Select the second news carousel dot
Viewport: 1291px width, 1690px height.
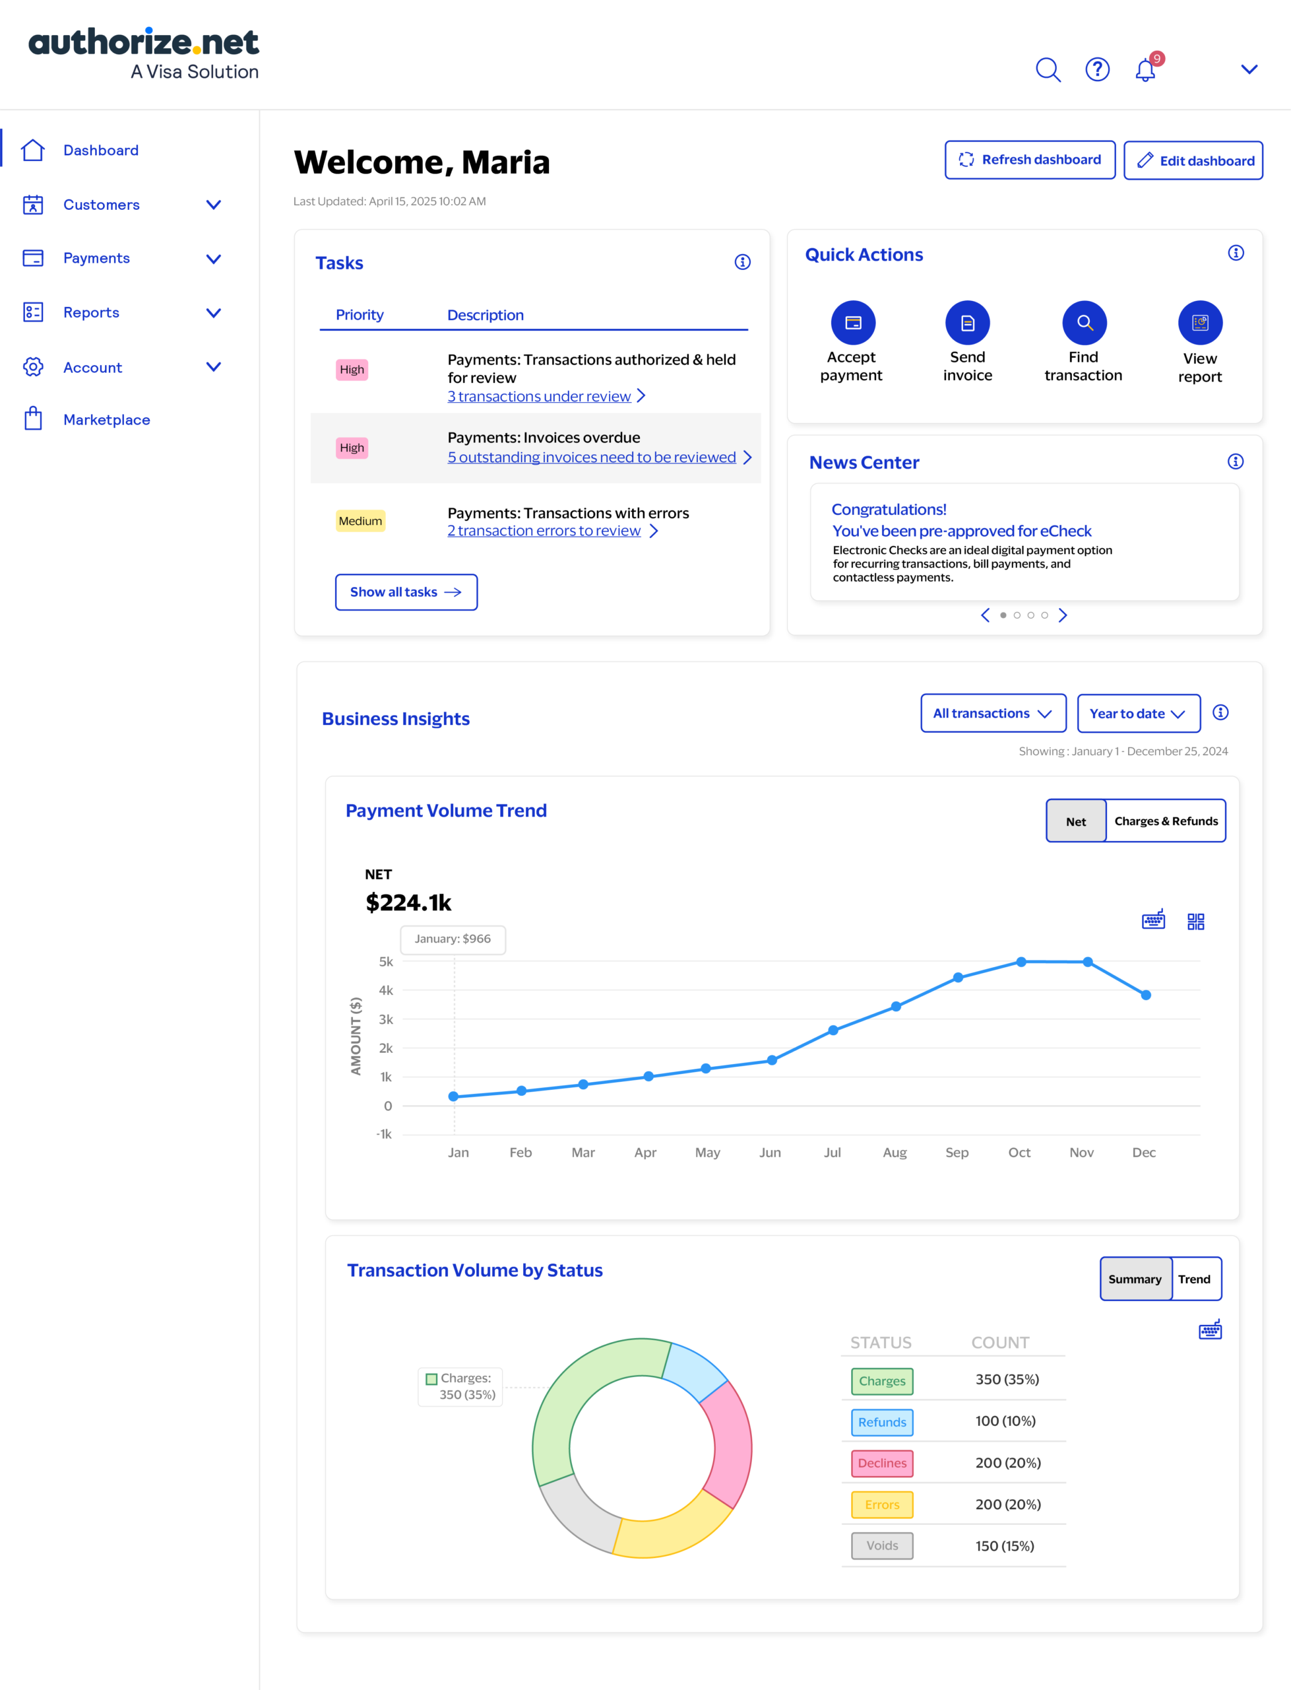1017,615
